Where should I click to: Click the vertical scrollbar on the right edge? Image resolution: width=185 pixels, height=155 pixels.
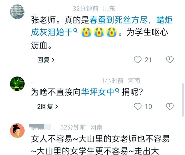tap(183, 100)
